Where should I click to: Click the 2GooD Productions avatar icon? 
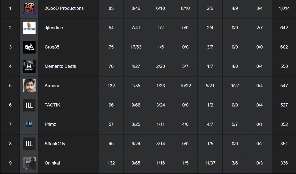(x=29, y=8)
